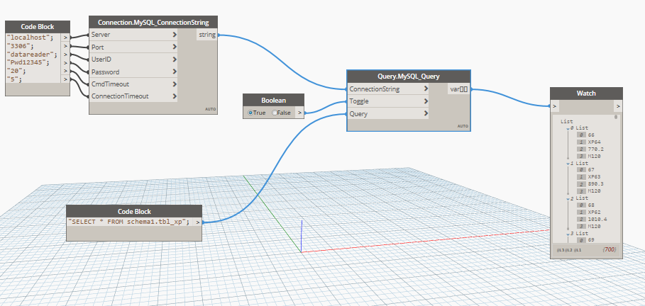
Task: Click the Password input port label
Action: [x=105, y=72]
